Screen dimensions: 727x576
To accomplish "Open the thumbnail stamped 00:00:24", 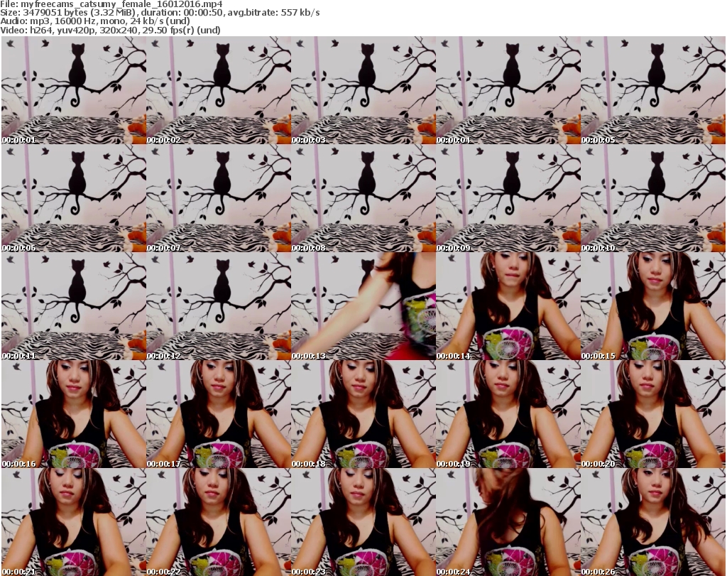I will click(508, 522).
